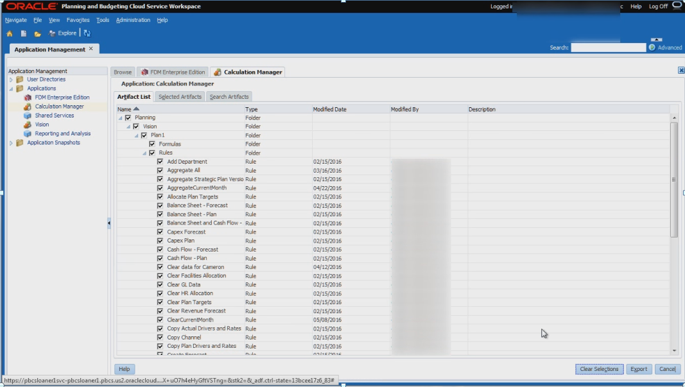685x387 pixels.
Task: Click the Log Off link
Action: coord(658,6)
